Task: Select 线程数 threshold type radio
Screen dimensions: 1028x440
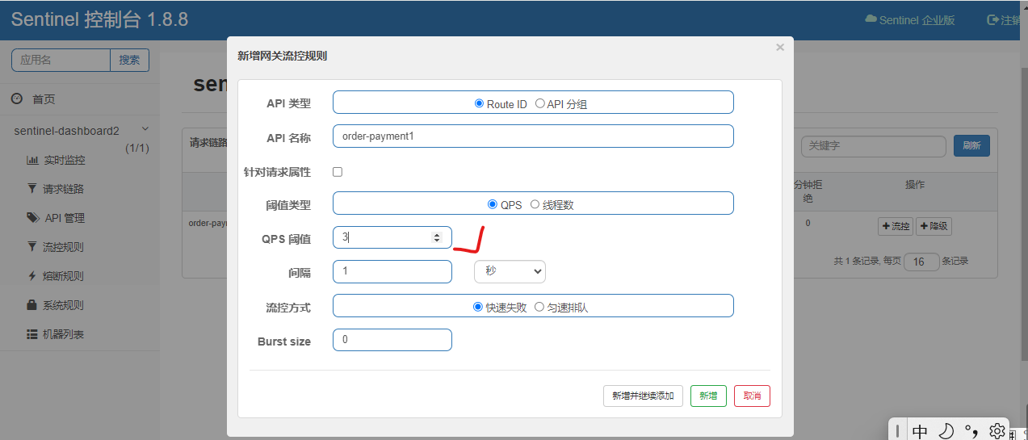Action: tap(535, 204)
